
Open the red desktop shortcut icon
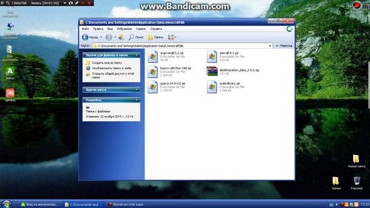coord(10,93)
